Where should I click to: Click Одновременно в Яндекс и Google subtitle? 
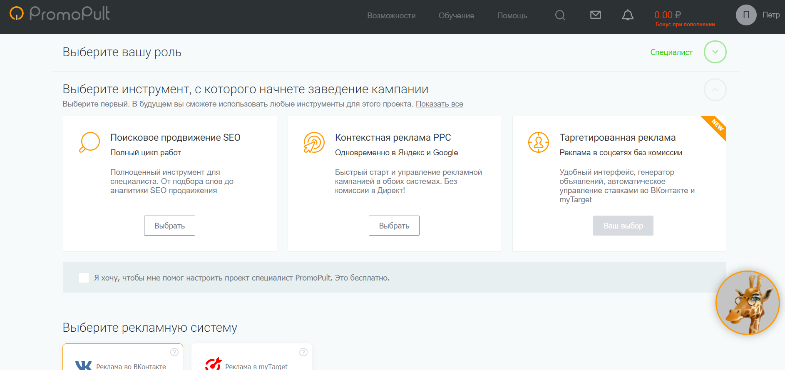396,153
